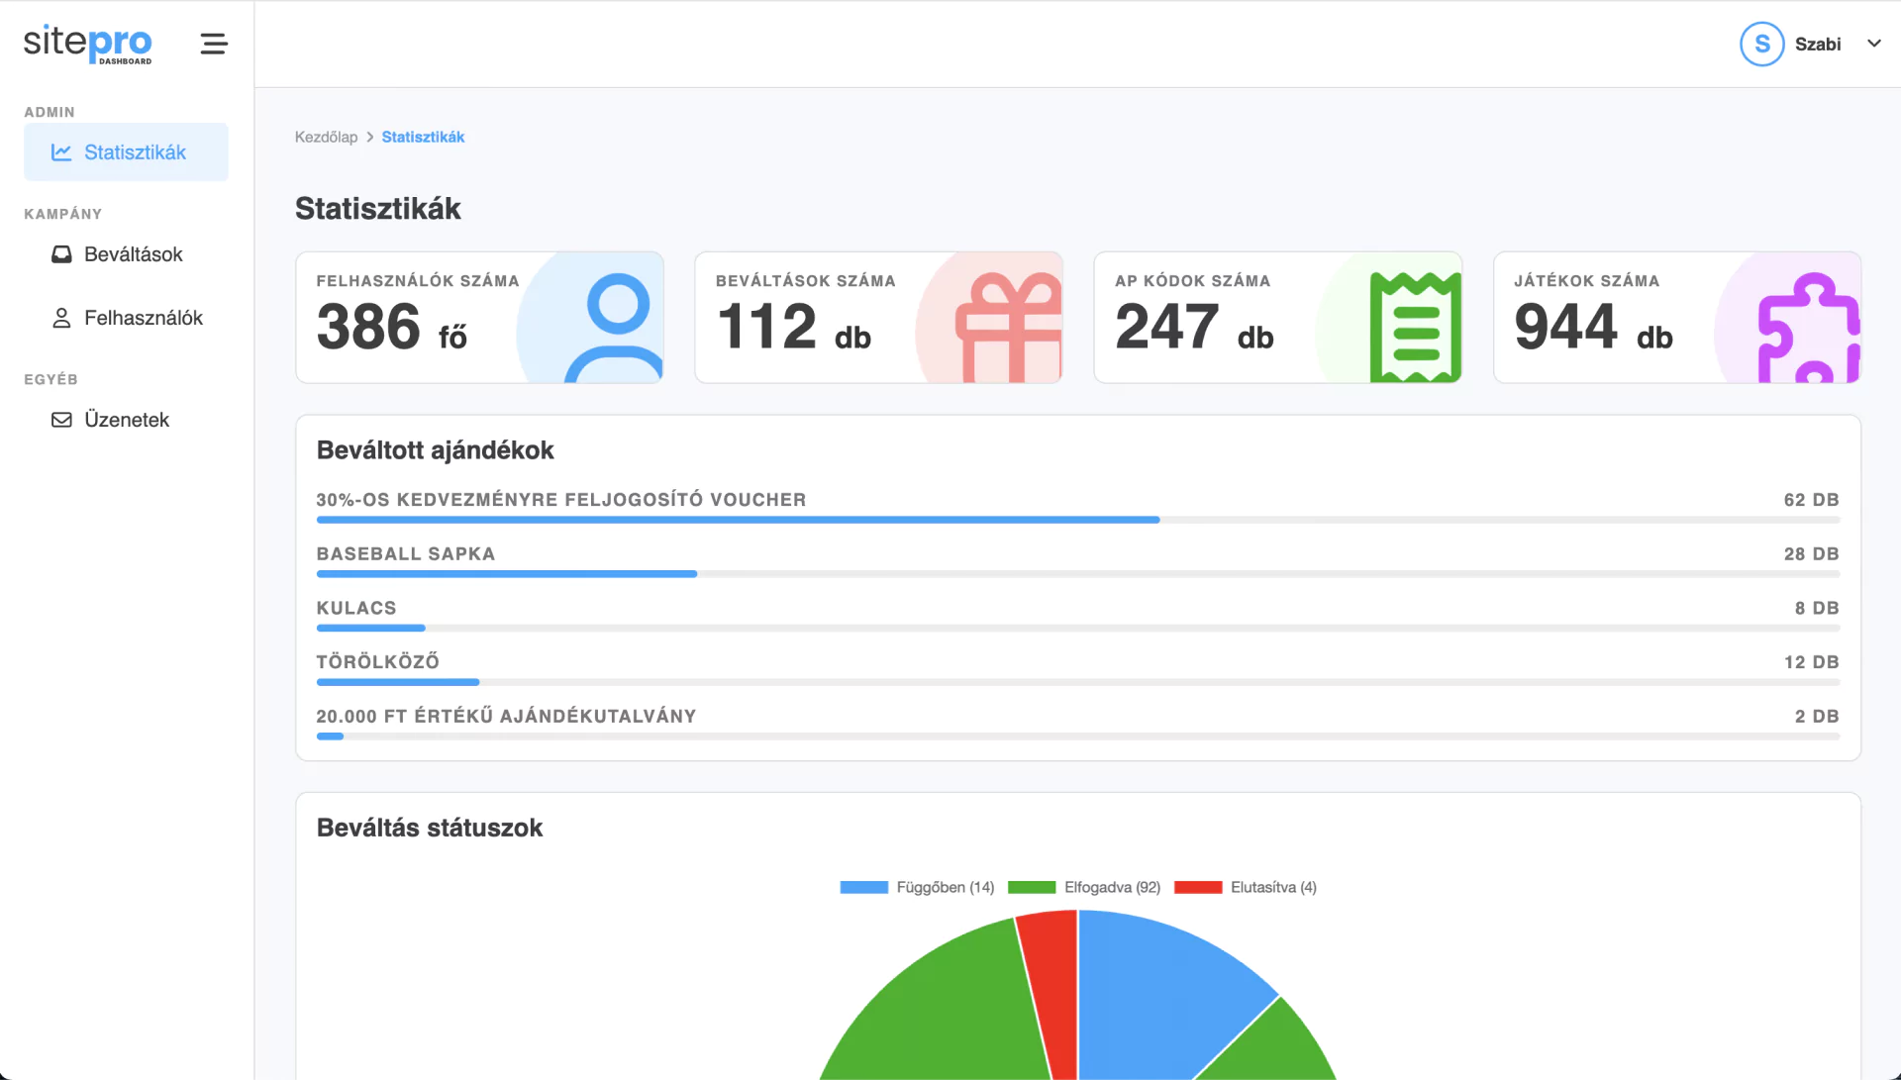The image size is (1901, 1080).
Task: Open the Felhasználók menu item
Action: click(x=143, y=318)
